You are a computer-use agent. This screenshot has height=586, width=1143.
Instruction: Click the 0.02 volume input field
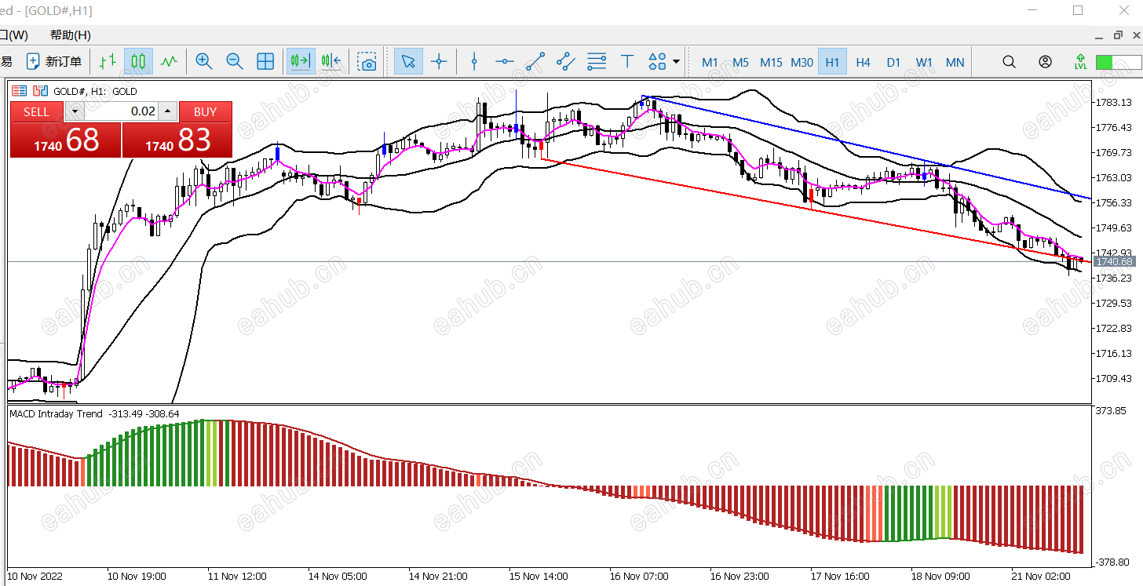point(121,111)
